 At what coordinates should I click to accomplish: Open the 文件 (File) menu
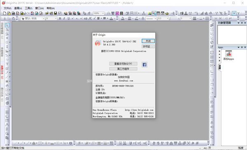coord(7,8)
